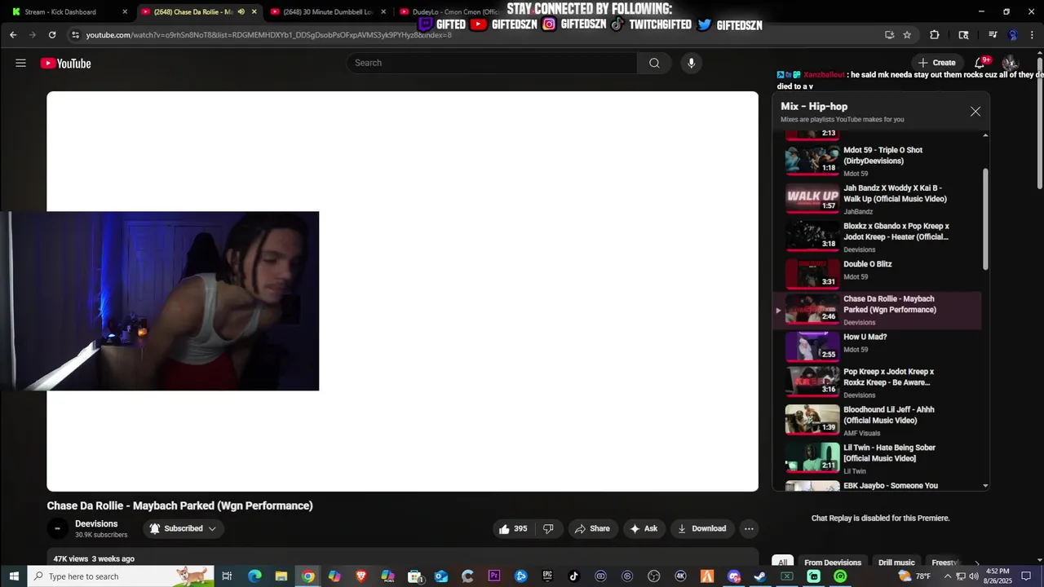Play Double O Blitz from playlist
Screen dimensions: 1044x587
click(878, 273)
